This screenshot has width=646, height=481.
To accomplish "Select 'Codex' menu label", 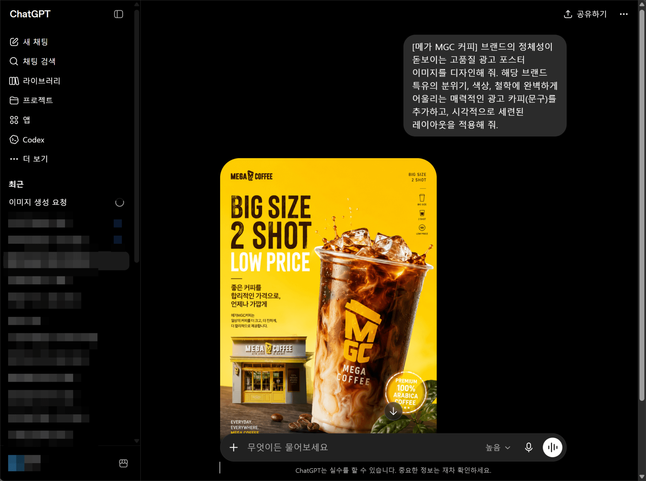I will (33, 140).
